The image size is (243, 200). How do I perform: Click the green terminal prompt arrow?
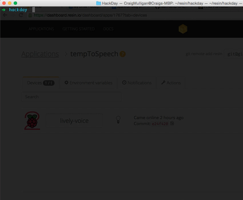click(3, 10)
